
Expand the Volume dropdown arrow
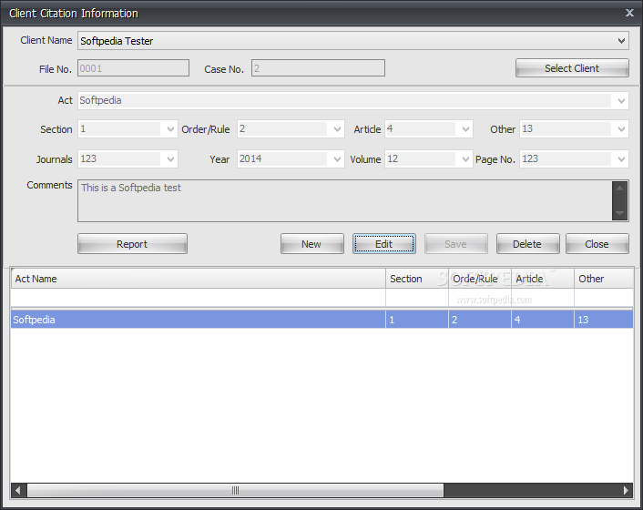pyautogui.click(x=465, y=159)
